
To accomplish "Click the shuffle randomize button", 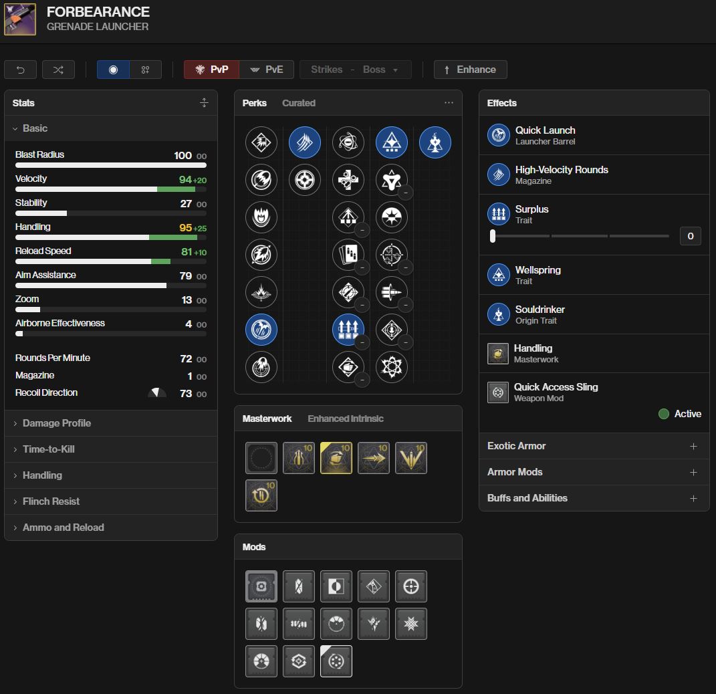I will coord(58,70).
